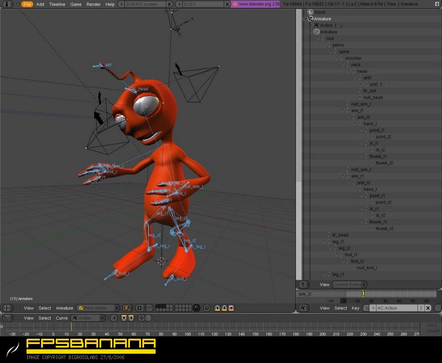Unlink action with X next to AC:Action
The image size is (442, 363).
(x=428, y=308)
